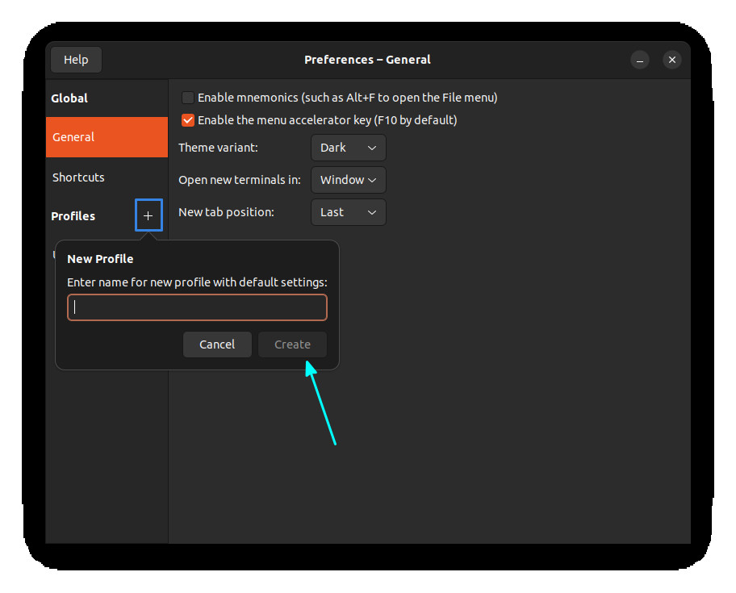Click inside the profile name field
This screenshot has height=593, width=736.
pyautogui.click(x=197, y=307)
